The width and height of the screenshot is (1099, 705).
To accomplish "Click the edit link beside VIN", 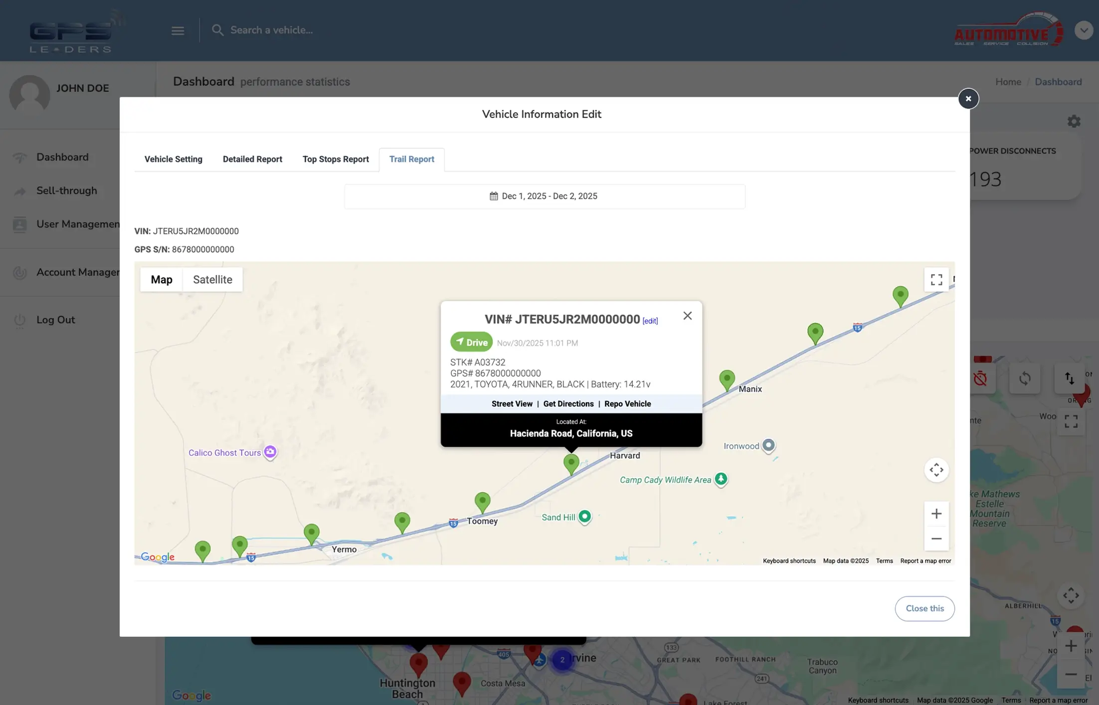I will [650, 321].
